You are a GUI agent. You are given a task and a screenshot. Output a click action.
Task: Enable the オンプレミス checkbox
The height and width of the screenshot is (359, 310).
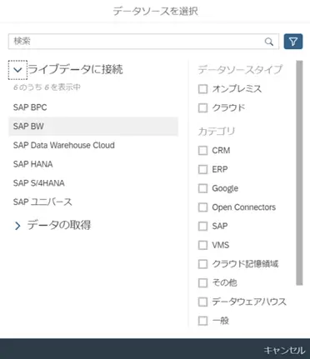(x=202, y=89)
